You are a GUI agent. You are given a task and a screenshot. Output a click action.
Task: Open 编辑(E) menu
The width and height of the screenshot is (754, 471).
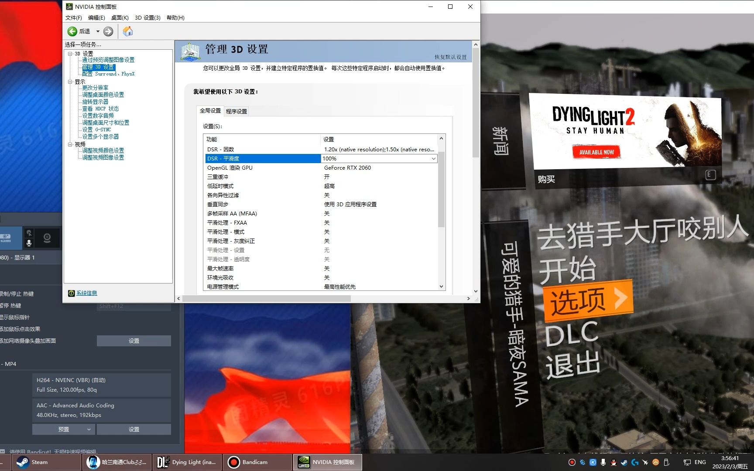96,18
